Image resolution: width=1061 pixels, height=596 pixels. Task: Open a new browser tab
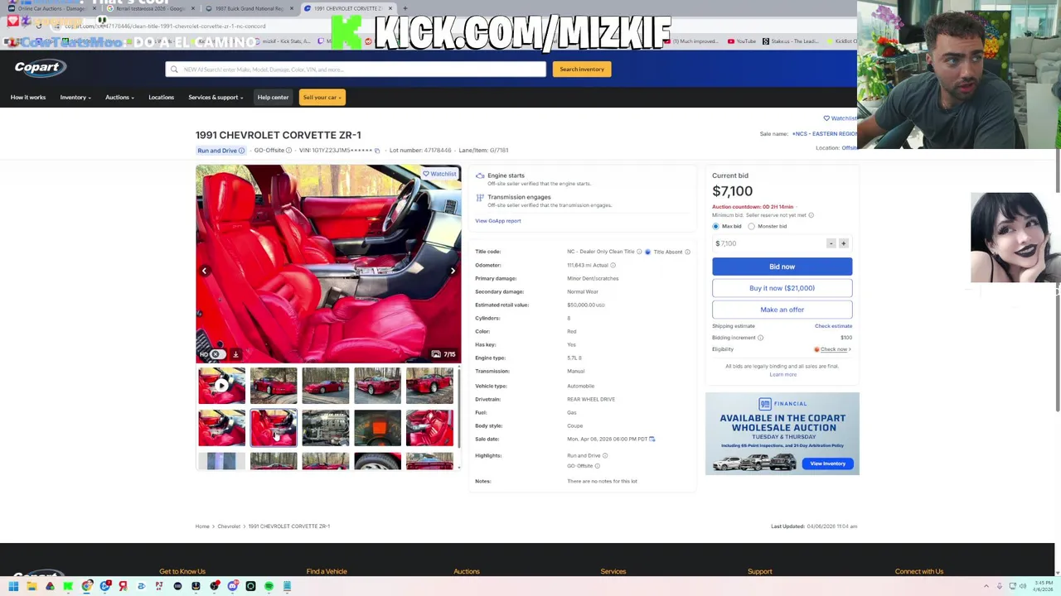coord(405,8)
